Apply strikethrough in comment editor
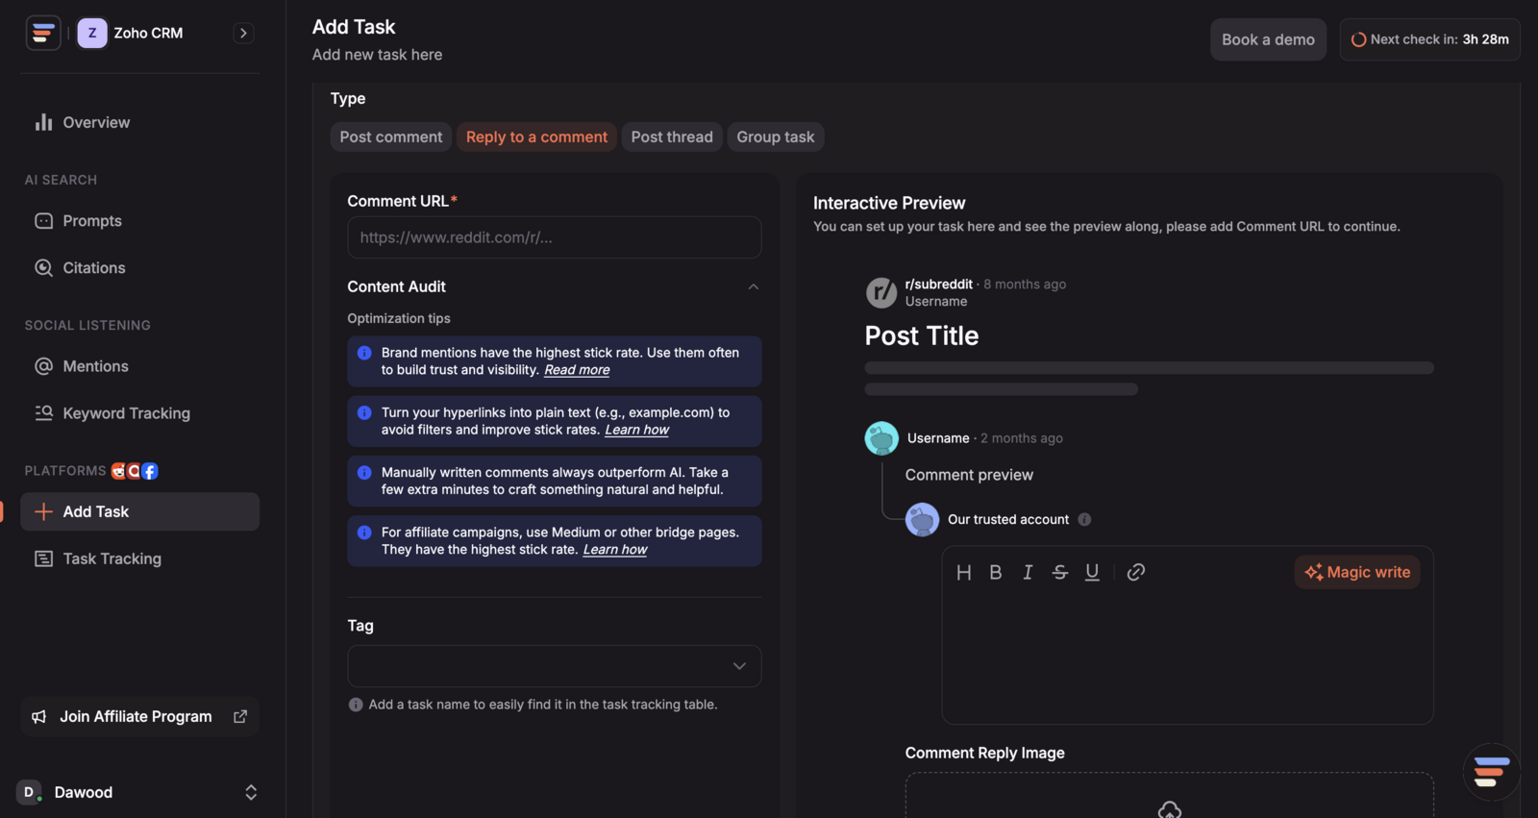 click(x=1060, y=572)
